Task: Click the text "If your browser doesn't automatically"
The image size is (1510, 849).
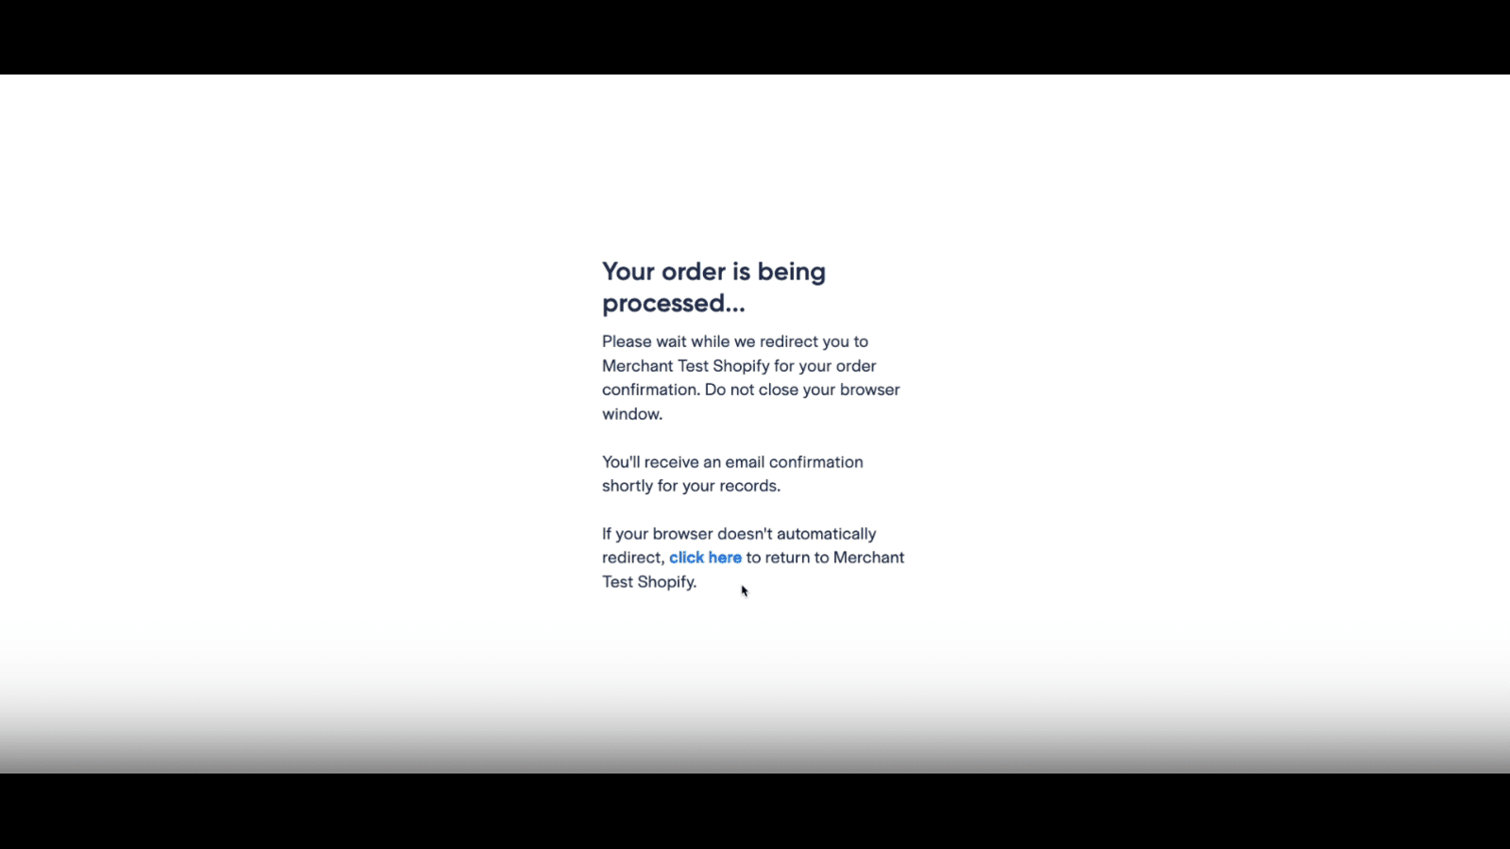Action: (739, 534)
